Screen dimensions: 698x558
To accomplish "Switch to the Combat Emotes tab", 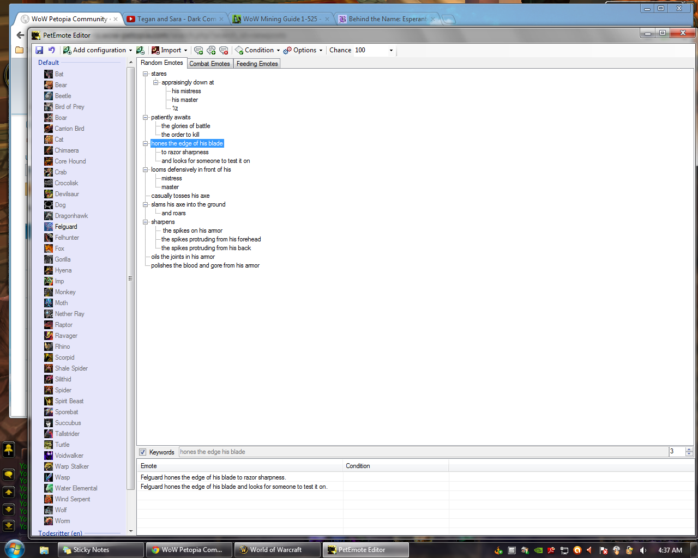I will (x=210, y=64).
